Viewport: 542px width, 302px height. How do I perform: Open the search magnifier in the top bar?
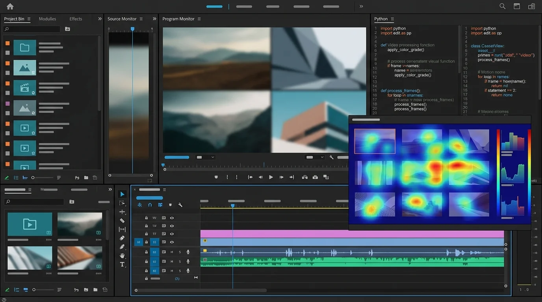(503, 6)
